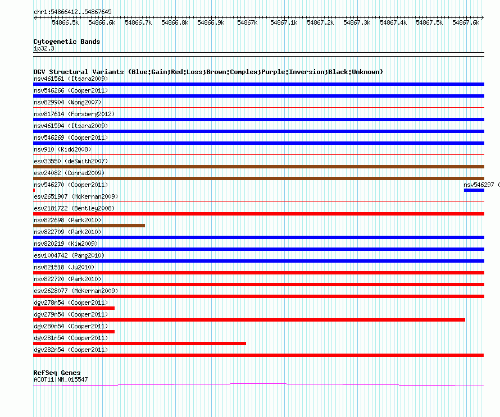This screenshot has height=417, width=500.
Task: Click the esv24082 (Conrad2009) label
Action: point(69,173)
